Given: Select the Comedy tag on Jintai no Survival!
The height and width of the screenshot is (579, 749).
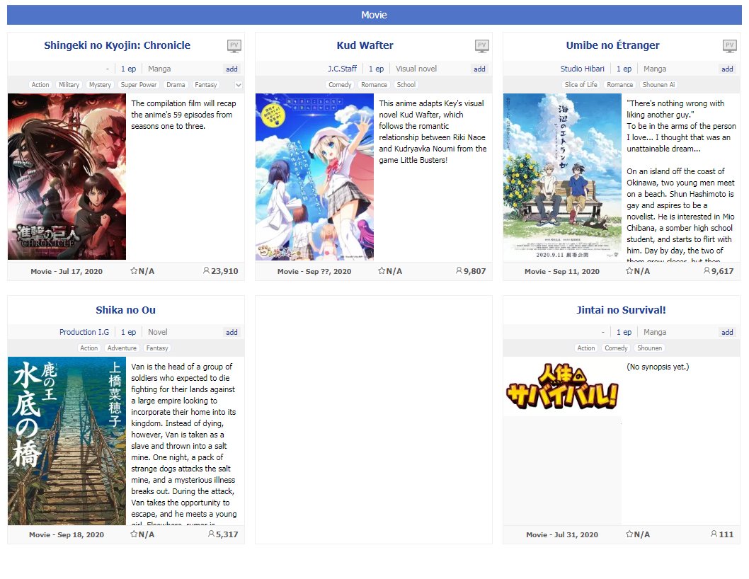Looking at the screenshot, I should coord(616,348).
